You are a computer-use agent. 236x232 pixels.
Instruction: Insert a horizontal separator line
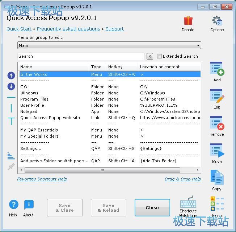pos(11,97)
